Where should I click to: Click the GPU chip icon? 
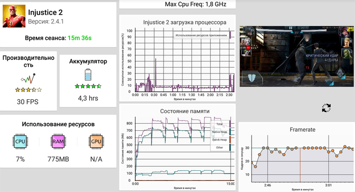[x=96, y=141]
